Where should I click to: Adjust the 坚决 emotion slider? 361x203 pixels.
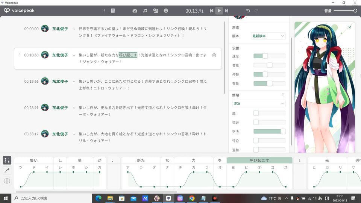tap(269, 132)
